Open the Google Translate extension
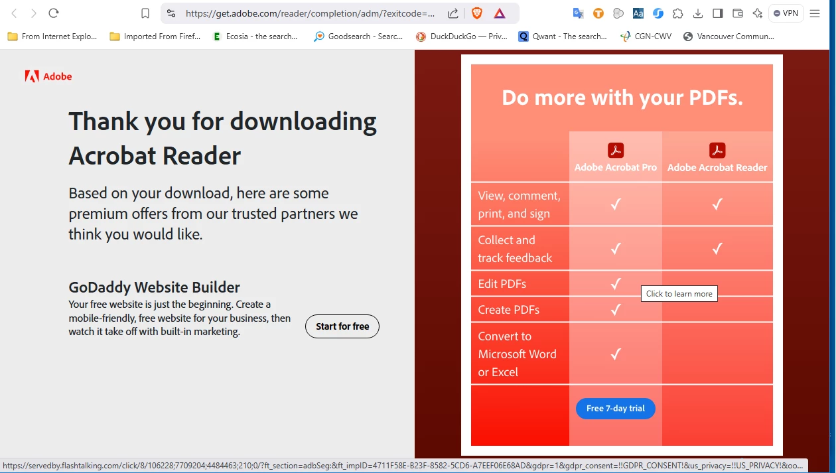Image resolution: width=836 pixels, height=473 pixels. point(578,13)
